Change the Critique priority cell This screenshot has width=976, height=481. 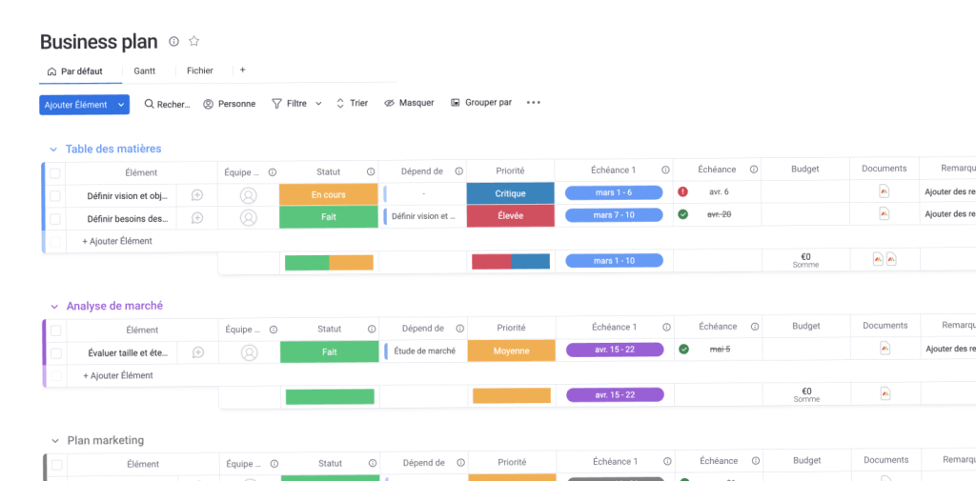click(511, 193)
